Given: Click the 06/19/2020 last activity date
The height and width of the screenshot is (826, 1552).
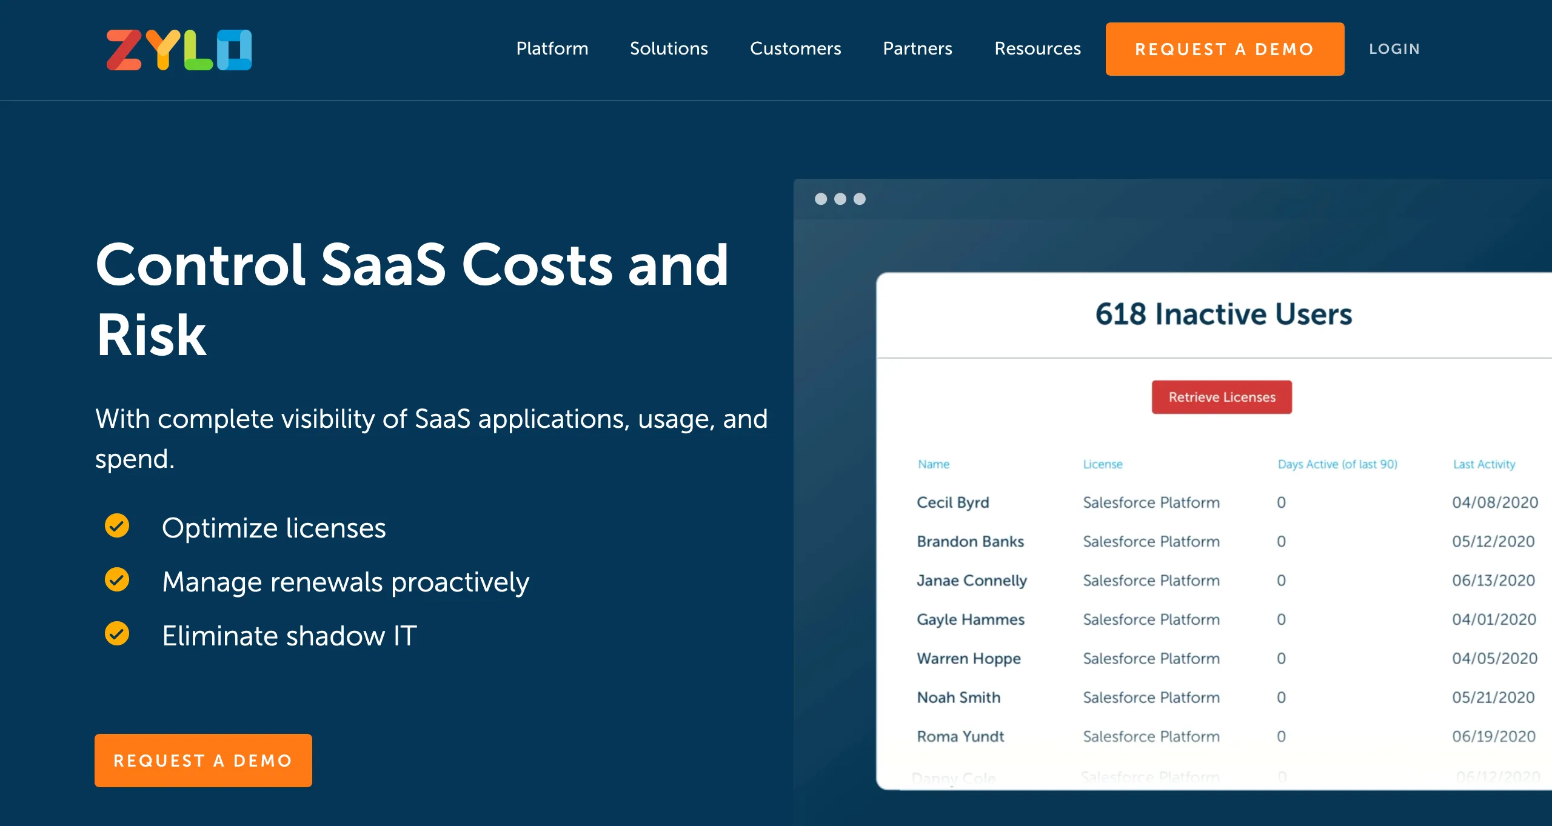Looking at the screenshot, I should point(1494,736).
